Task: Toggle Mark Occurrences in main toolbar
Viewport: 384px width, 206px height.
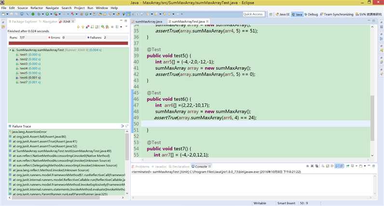Action: pyautogui.click(x=128, y=14)
